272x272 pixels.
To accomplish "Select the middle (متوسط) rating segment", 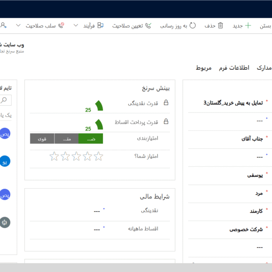I will tap(66, 139).
